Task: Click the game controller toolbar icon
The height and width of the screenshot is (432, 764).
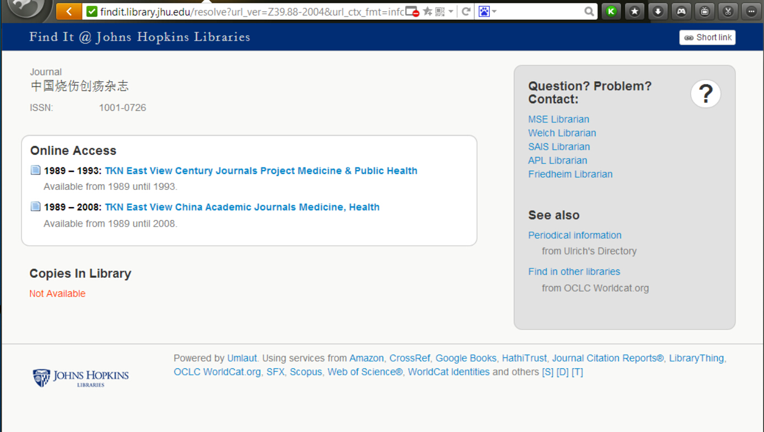Action: pos(682,11)
